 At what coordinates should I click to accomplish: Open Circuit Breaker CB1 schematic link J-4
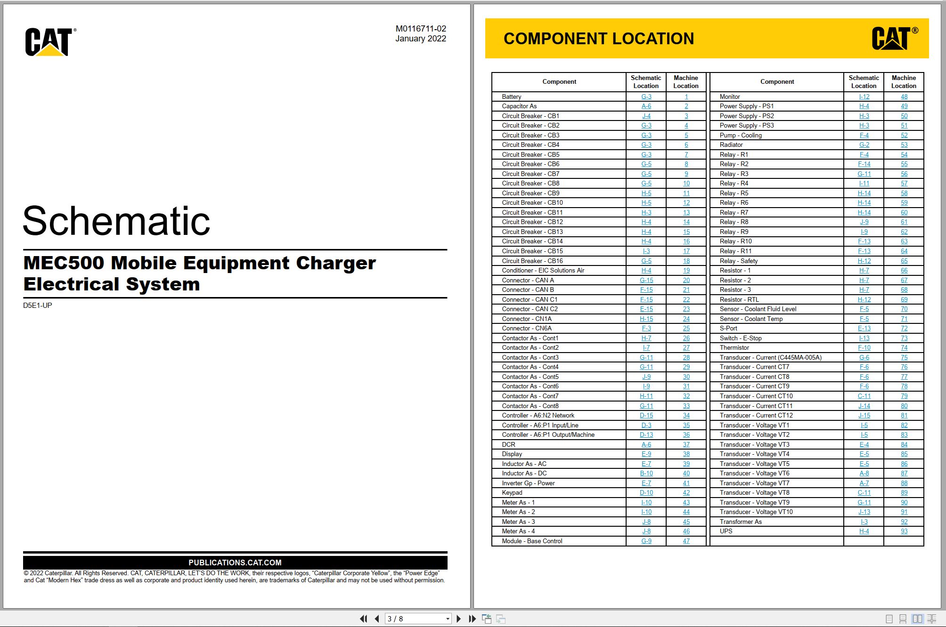[x=646, y=116]
